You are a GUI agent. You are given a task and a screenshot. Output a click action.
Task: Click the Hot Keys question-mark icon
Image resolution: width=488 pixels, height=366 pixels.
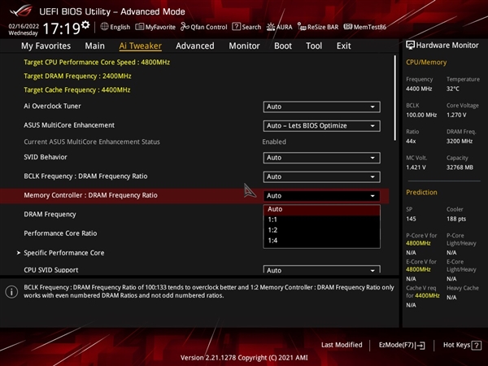pyautogui.click(x=477, y=345)
